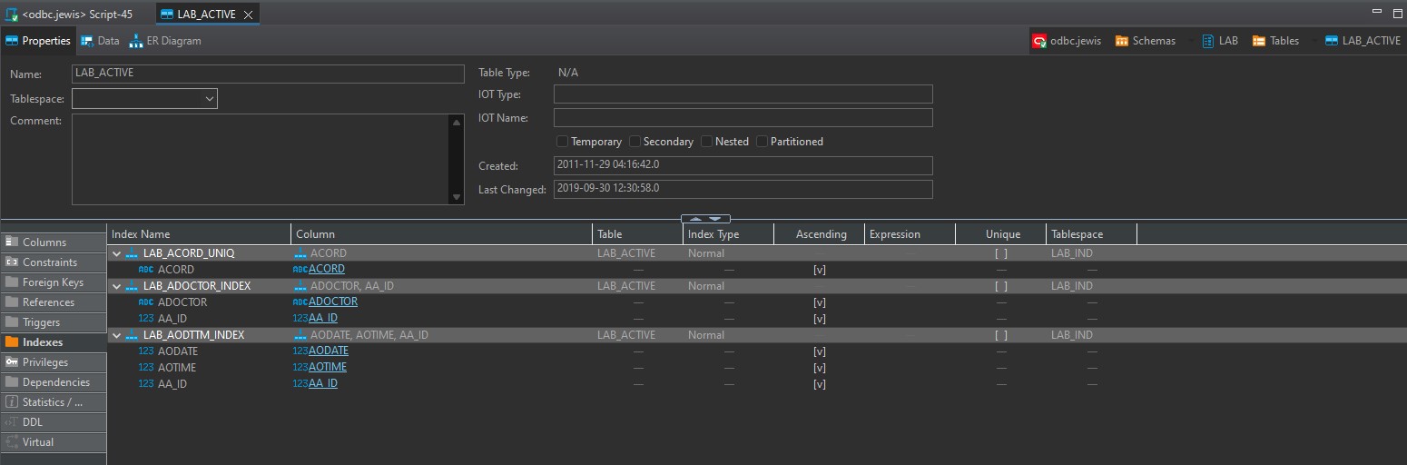Image resolution: width=1407 pixels, height=465 pixels.
Task: Select the Statistics sidebar item
Action: (x=53, y=402)
